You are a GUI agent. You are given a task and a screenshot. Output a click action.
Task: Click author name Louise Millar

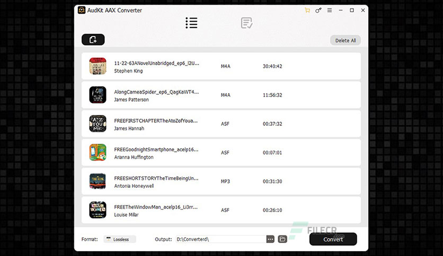pos(126,215)
